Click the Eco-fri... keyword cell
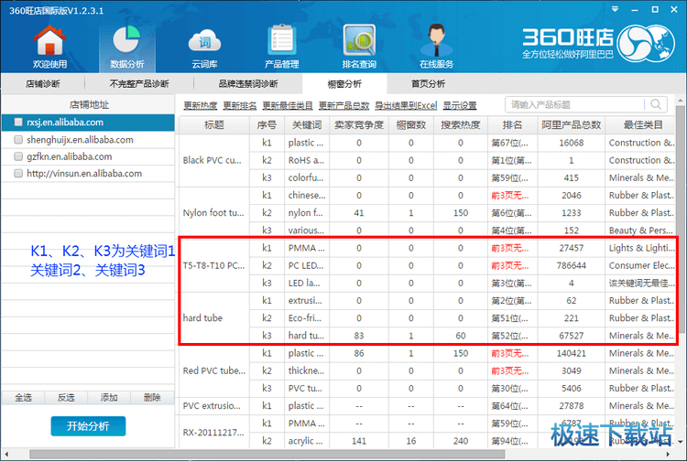 (x=307, y=318)
